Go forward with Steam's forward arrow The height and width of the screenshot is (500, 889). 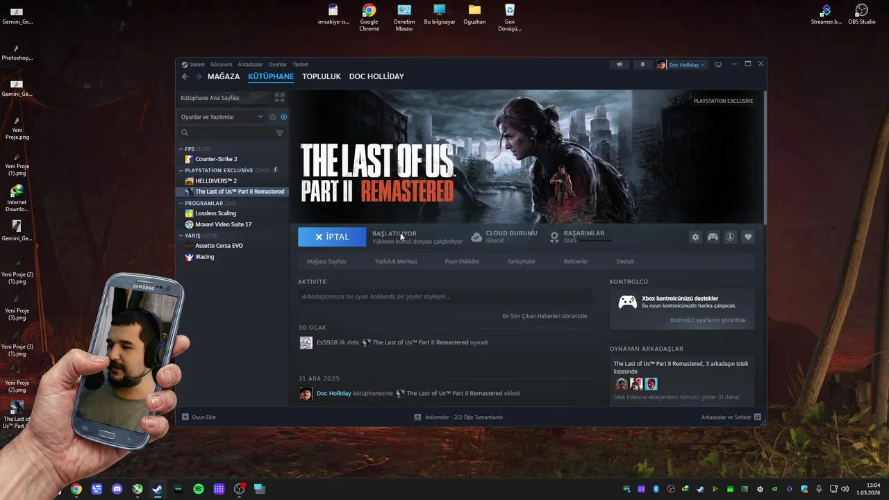point(198,76)
